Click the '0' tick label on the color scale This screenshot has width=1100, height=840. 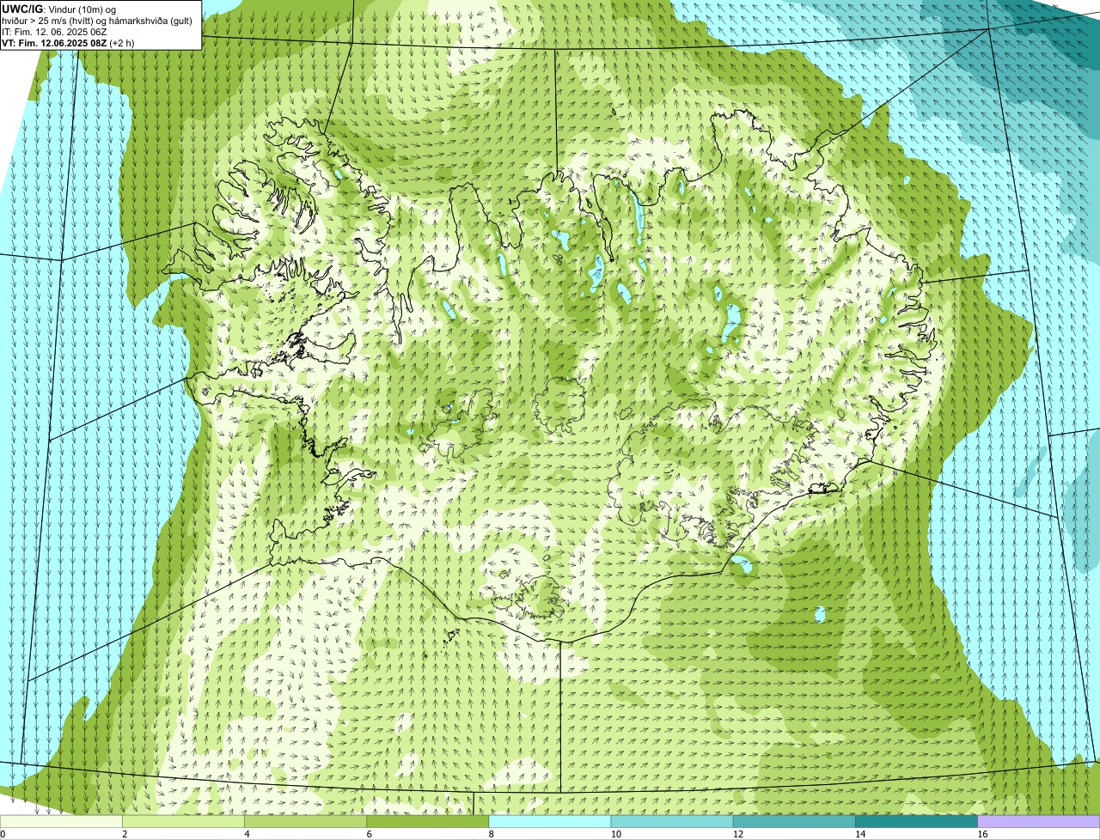[3, 834]
